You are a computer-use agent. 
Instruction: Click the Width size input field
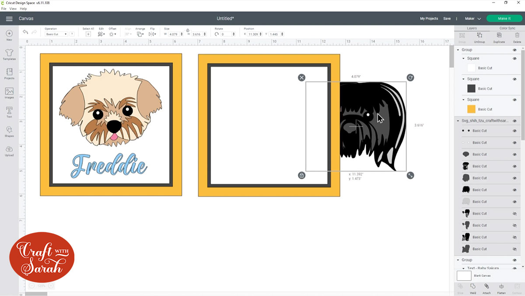pos(174,34)
